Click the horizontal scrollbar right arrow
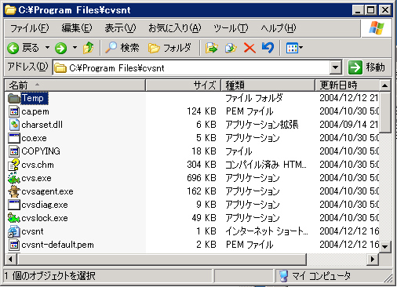 (x=373, y=259)
